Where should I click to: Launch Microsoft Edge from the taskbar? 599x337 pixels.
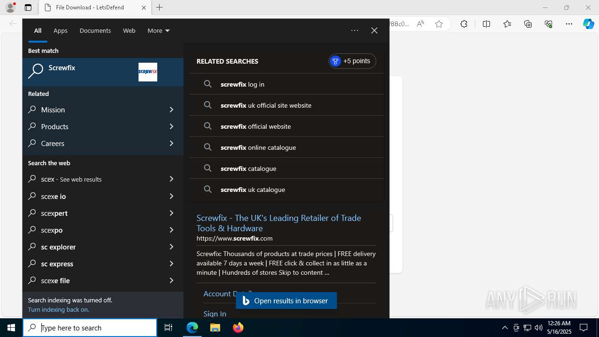[x=192, y=328]
